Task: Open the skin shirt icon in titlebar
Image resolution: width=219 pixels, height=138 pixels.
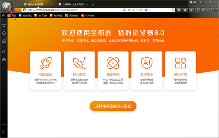Action: click(200, 2)
